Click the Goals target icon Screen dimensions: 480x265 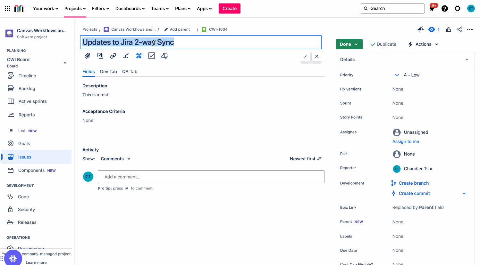[11, 143]
